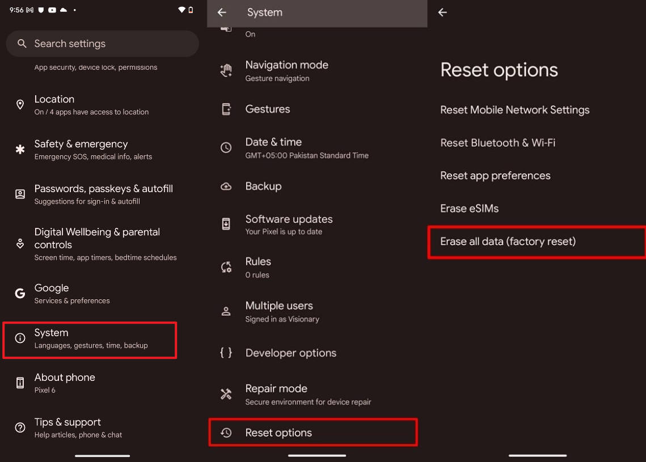
Task: Click the Google G icon
Action: click(20, 294)
